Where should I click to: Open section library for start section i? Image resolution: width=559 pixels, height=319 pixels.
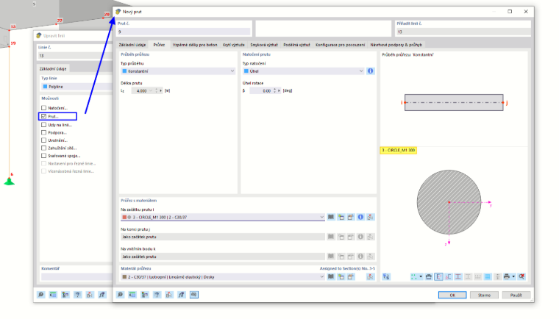point(331,217)
